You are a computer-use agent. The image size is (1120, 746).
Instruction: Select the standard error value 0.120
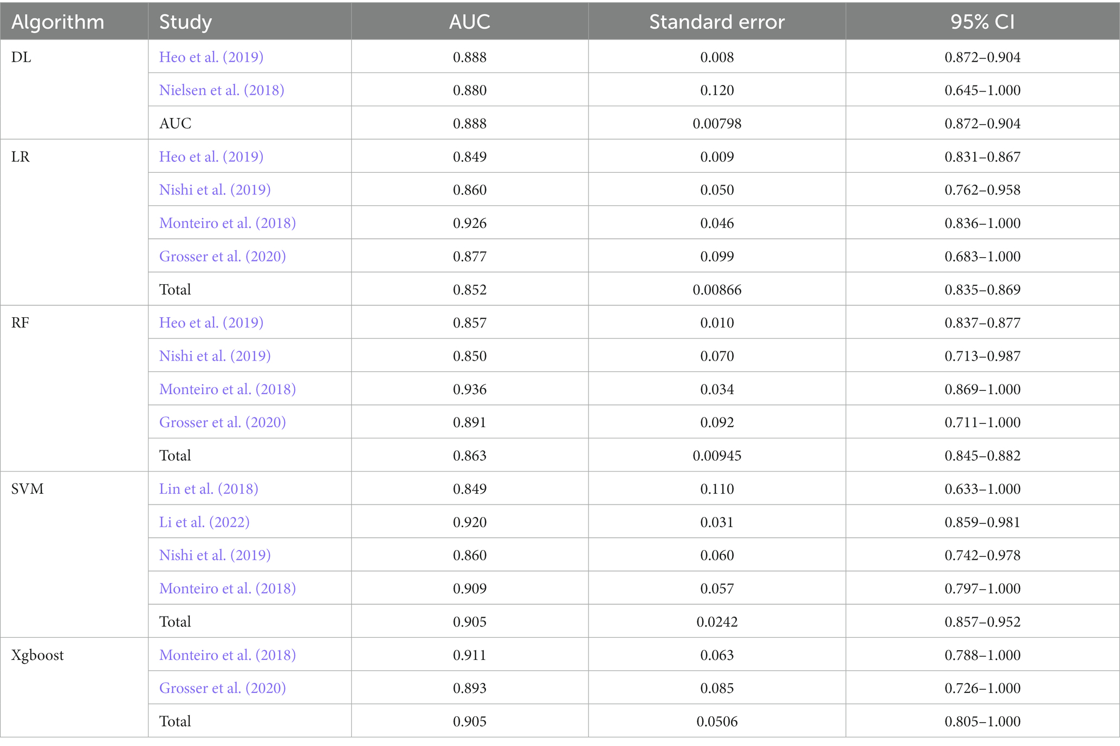click(x=717, y=90)
